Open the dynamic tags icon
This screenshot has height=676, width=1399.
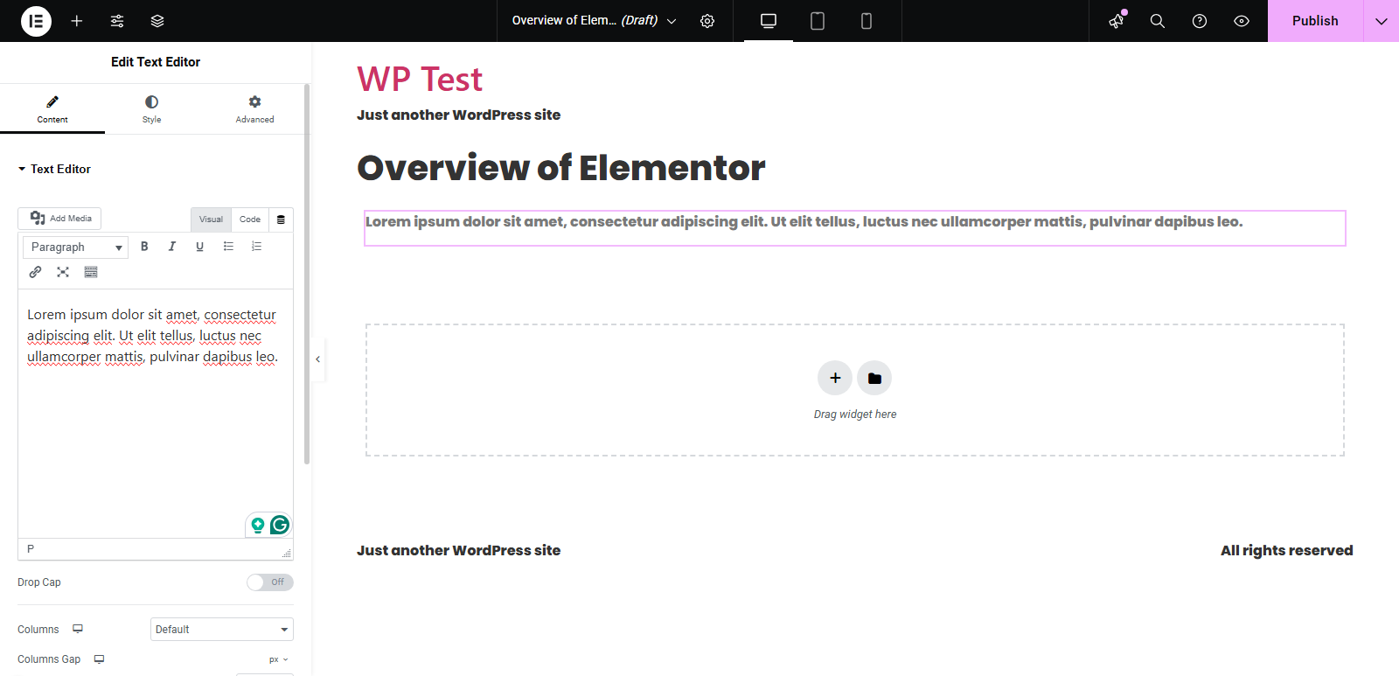(281, 220)
